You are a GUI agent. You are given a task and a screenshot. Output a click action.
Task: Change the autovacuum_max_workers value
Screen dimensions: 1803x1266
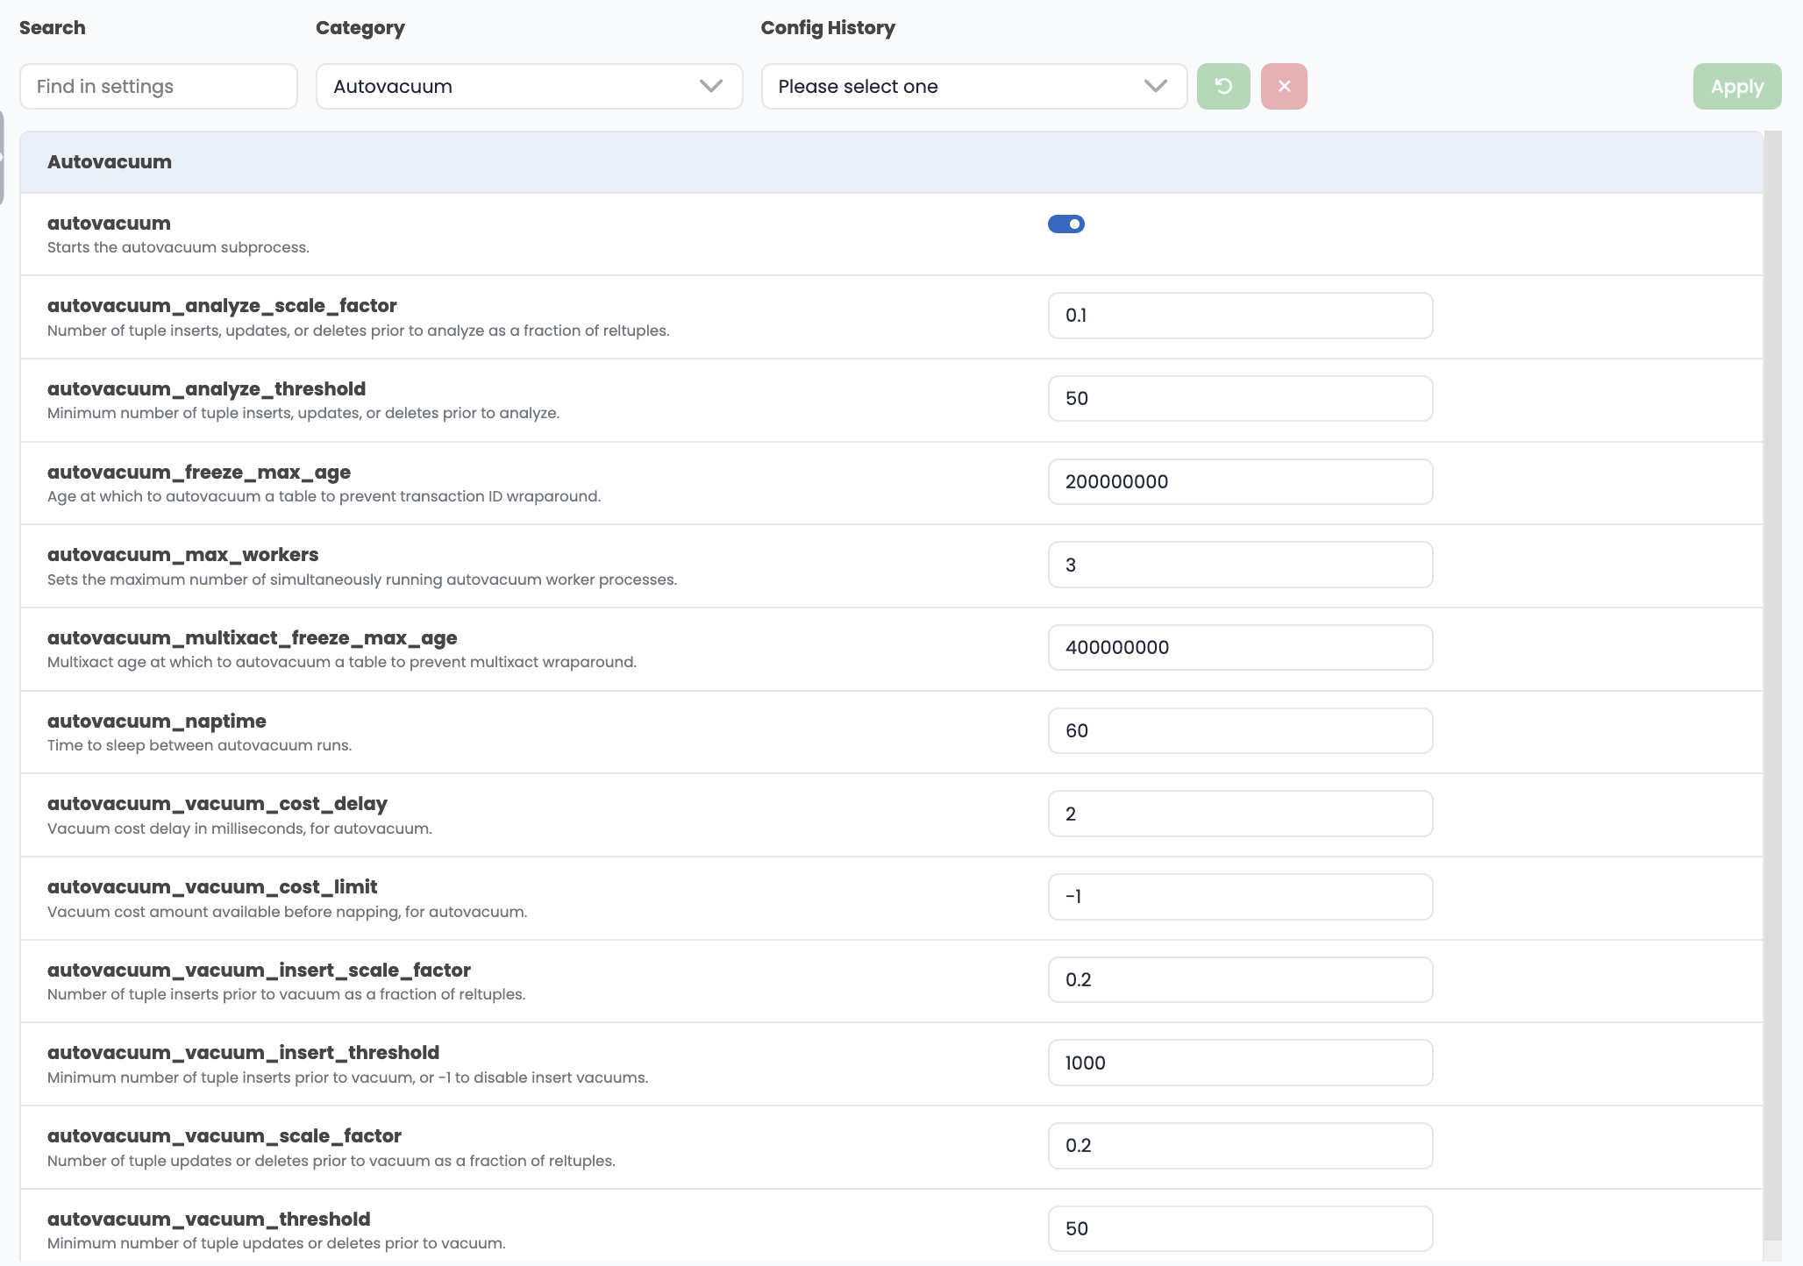[x=1239, y=565]
